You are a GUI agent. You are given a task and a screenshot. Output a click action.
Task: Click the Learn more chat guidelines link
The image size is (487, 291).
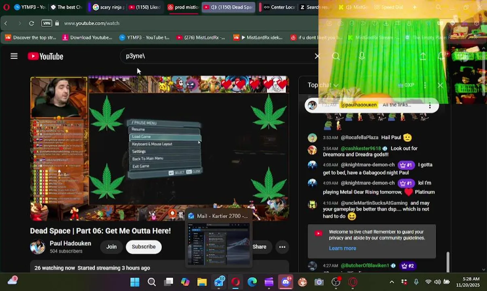tap(343, 248)
